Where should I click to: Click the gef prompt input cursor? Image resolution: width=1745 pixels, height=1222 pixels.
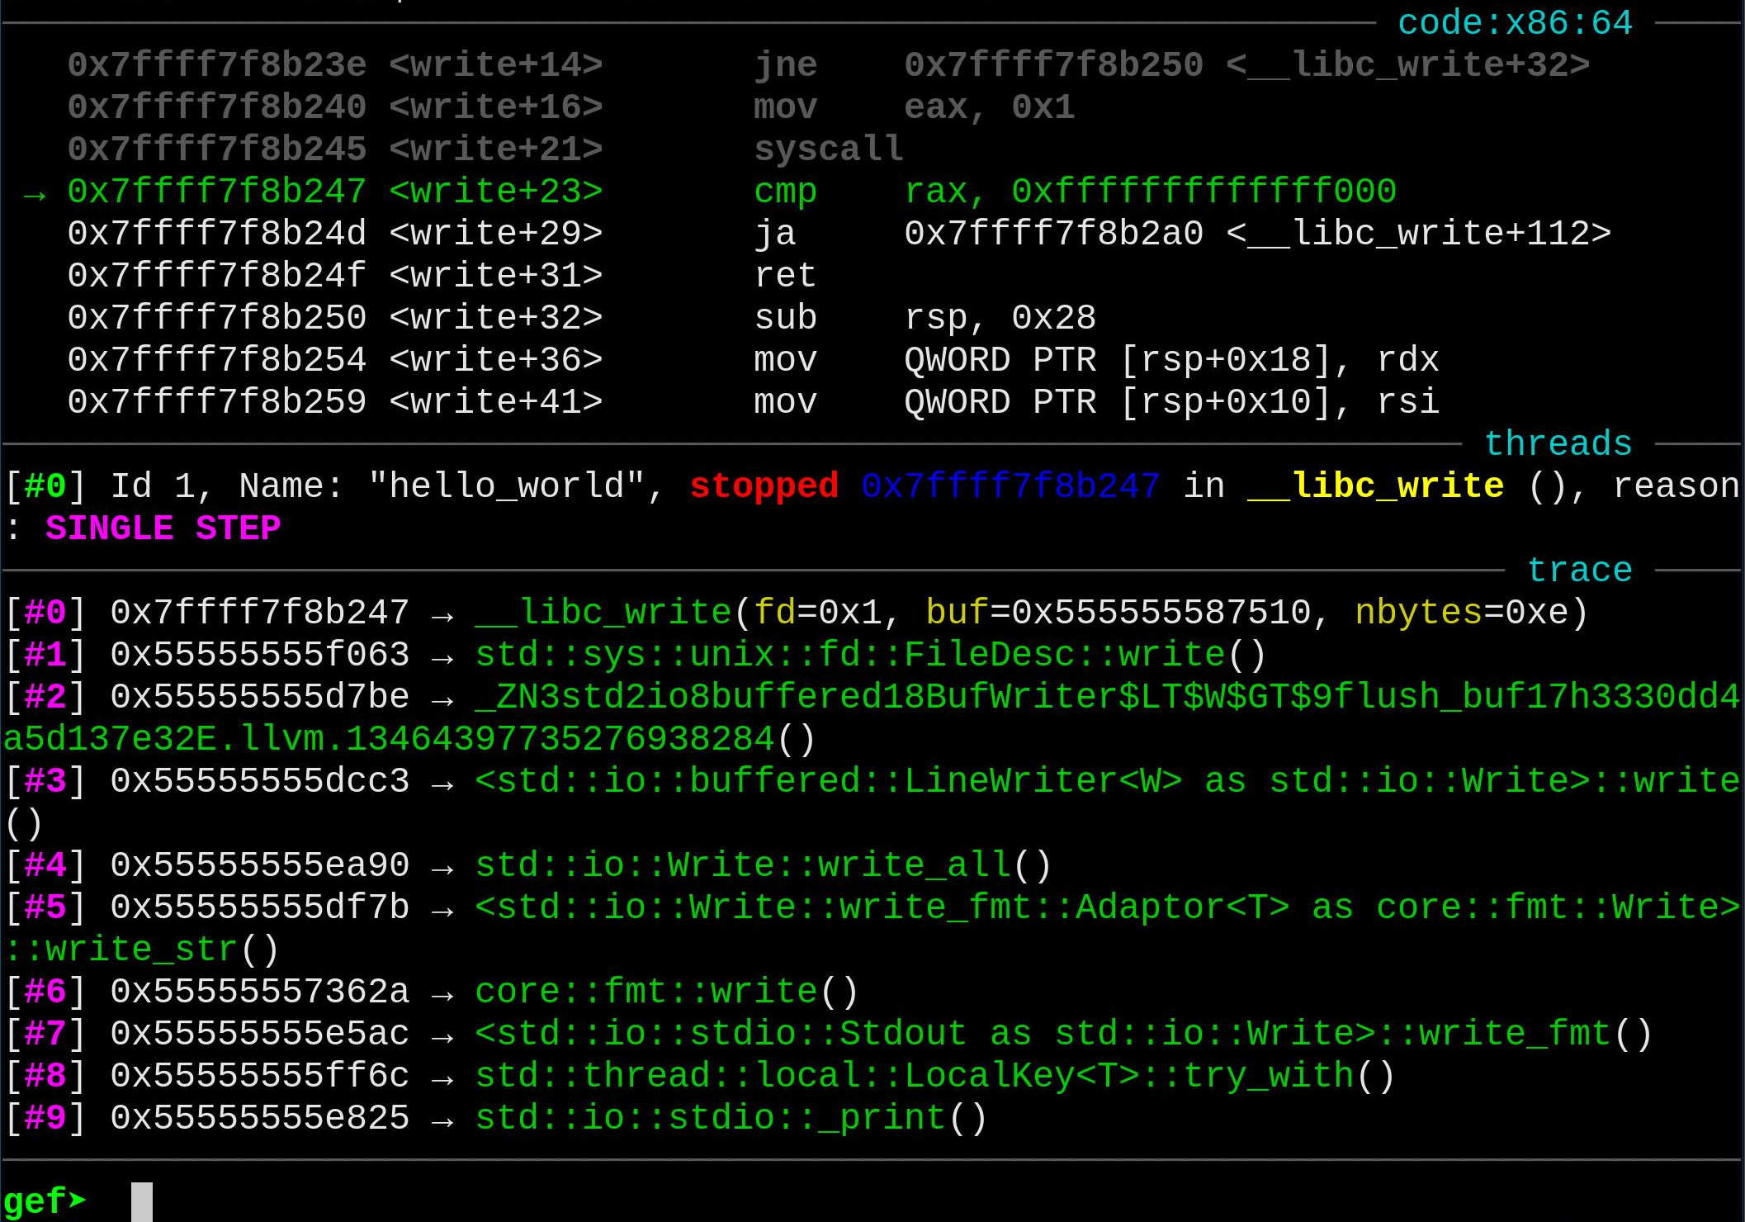(142, 1201)
